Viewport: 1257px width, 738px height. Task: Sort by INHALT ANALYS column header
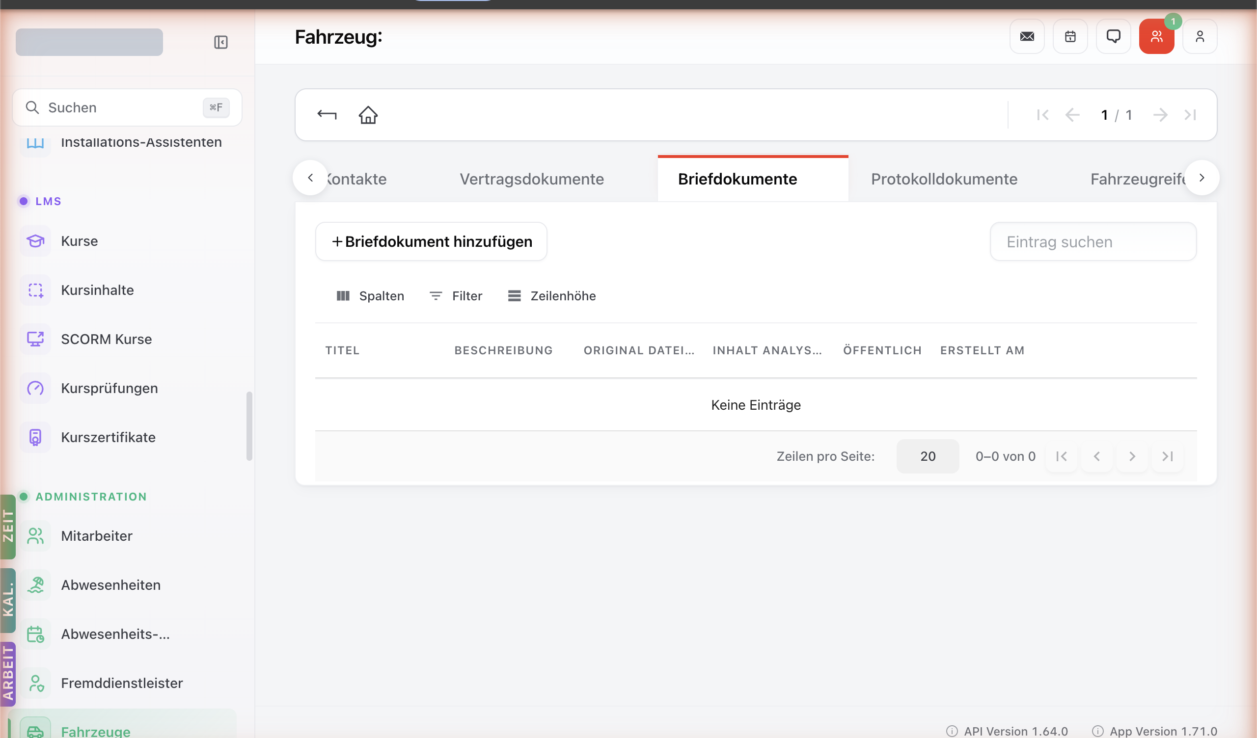[767, 350]
